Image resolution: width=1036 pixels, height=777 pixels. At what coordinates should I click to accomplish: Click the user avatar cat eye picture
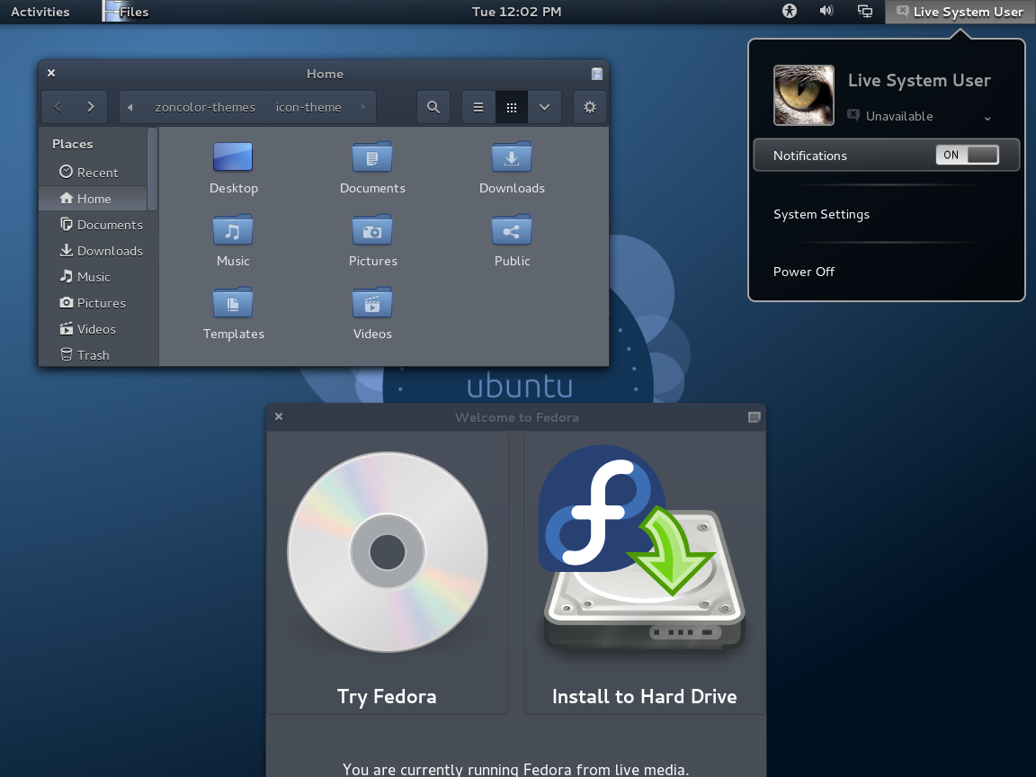(804, 95)
